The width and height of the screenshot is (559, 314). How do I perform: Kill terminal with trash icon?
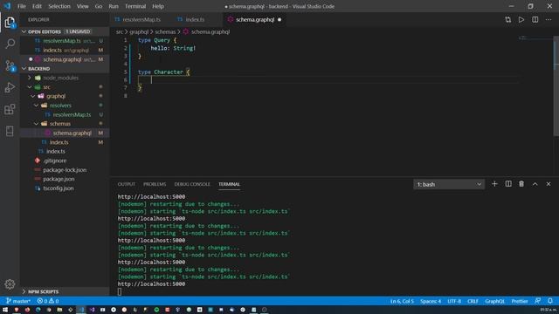[x=521, y=184]
